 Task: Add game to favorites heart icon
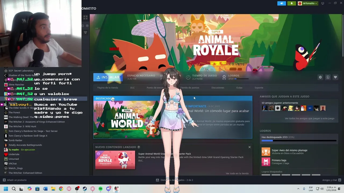(x=335, y=77)
